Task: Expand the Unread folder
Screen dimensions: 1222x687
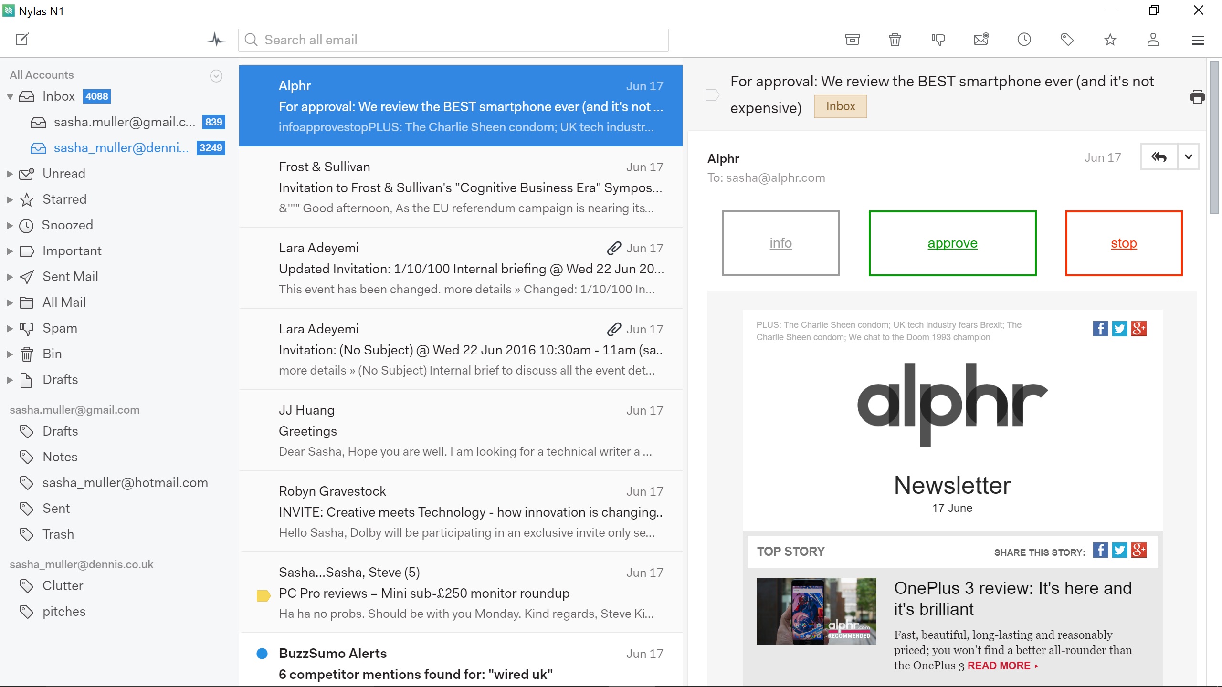Action: [10, 174]
